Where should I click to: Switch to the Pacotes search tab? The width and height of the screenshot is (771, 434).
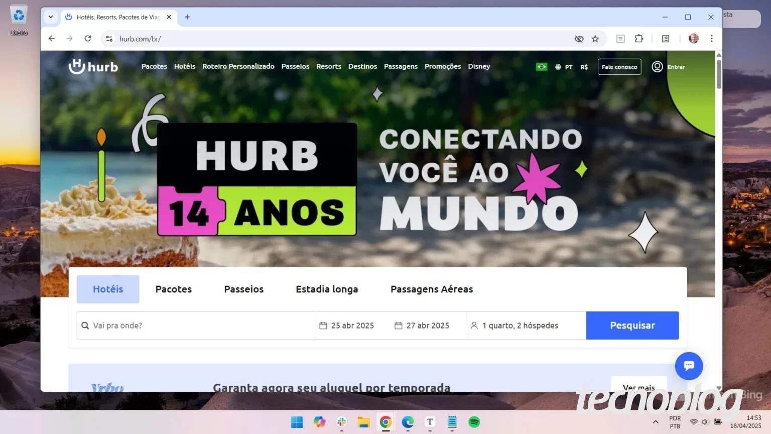[x=174, y=289]
